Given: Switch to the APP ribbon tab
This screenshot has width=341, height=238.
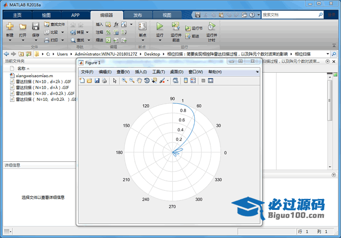Looking at the screenshot, I should click(x=75, y=15).
